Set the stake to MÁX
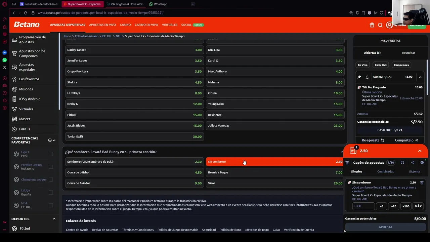 [418, 206]
